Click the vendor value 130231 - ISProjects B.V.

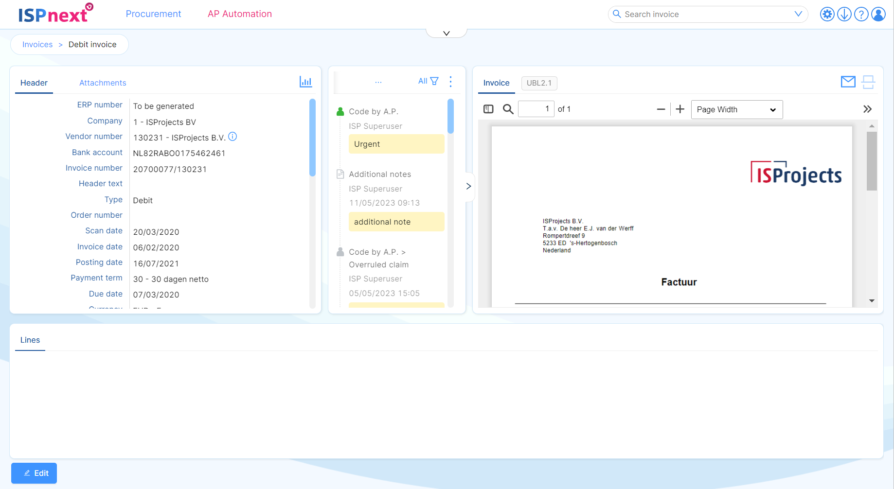point(179,138)
